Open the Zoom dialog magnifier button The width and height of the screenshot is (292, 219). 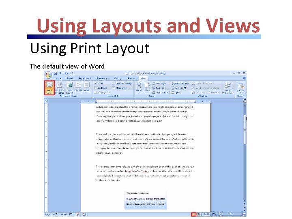click(x=139, y=87)
